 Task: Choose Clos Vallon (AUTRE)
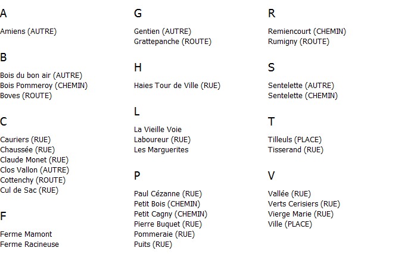click(x=35, y=170)
